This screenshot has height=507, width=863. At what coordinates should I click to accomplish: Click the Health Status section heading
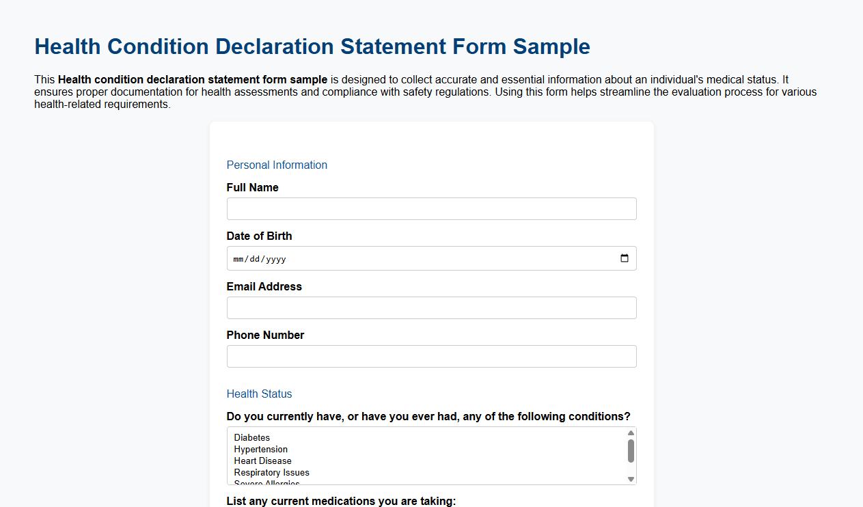[x=259, y=394]
